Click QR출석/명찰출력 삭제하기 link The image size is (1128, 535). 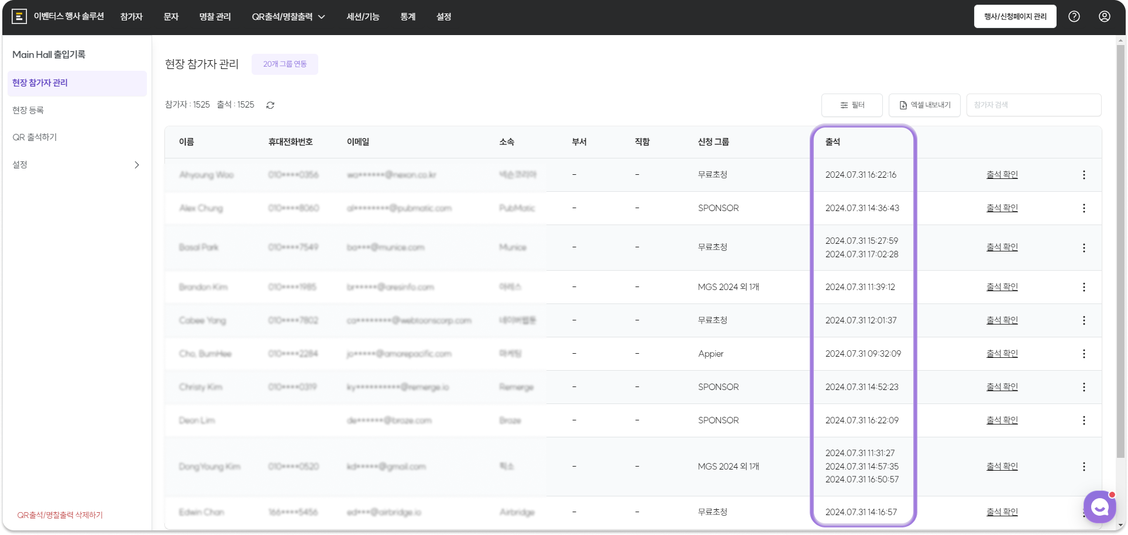(x=60, y=515)
